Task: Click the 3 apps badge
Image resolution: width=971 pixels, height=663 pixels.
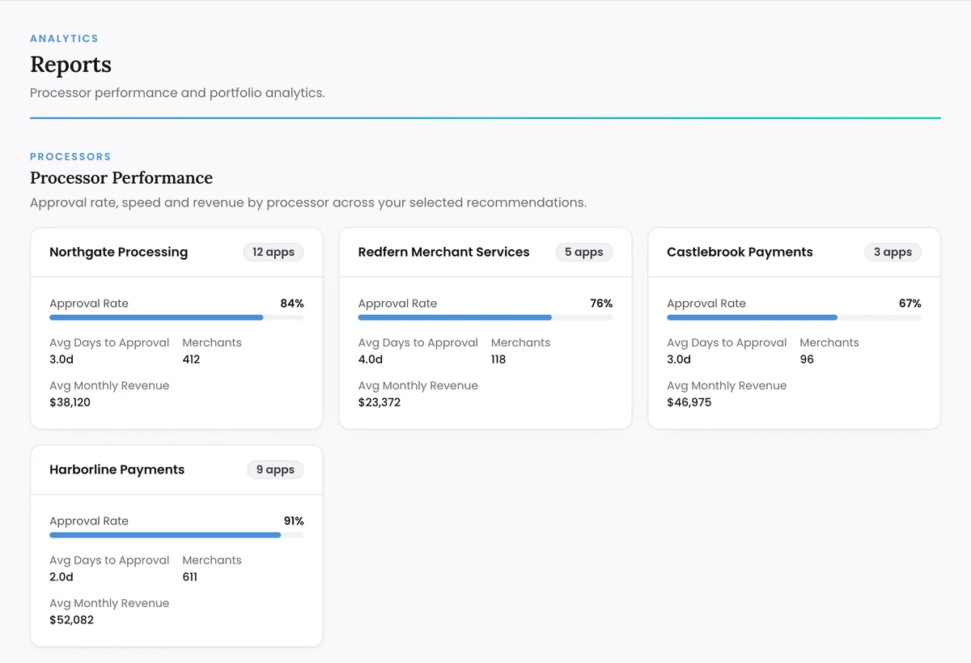Action: (x=893, y=252)
